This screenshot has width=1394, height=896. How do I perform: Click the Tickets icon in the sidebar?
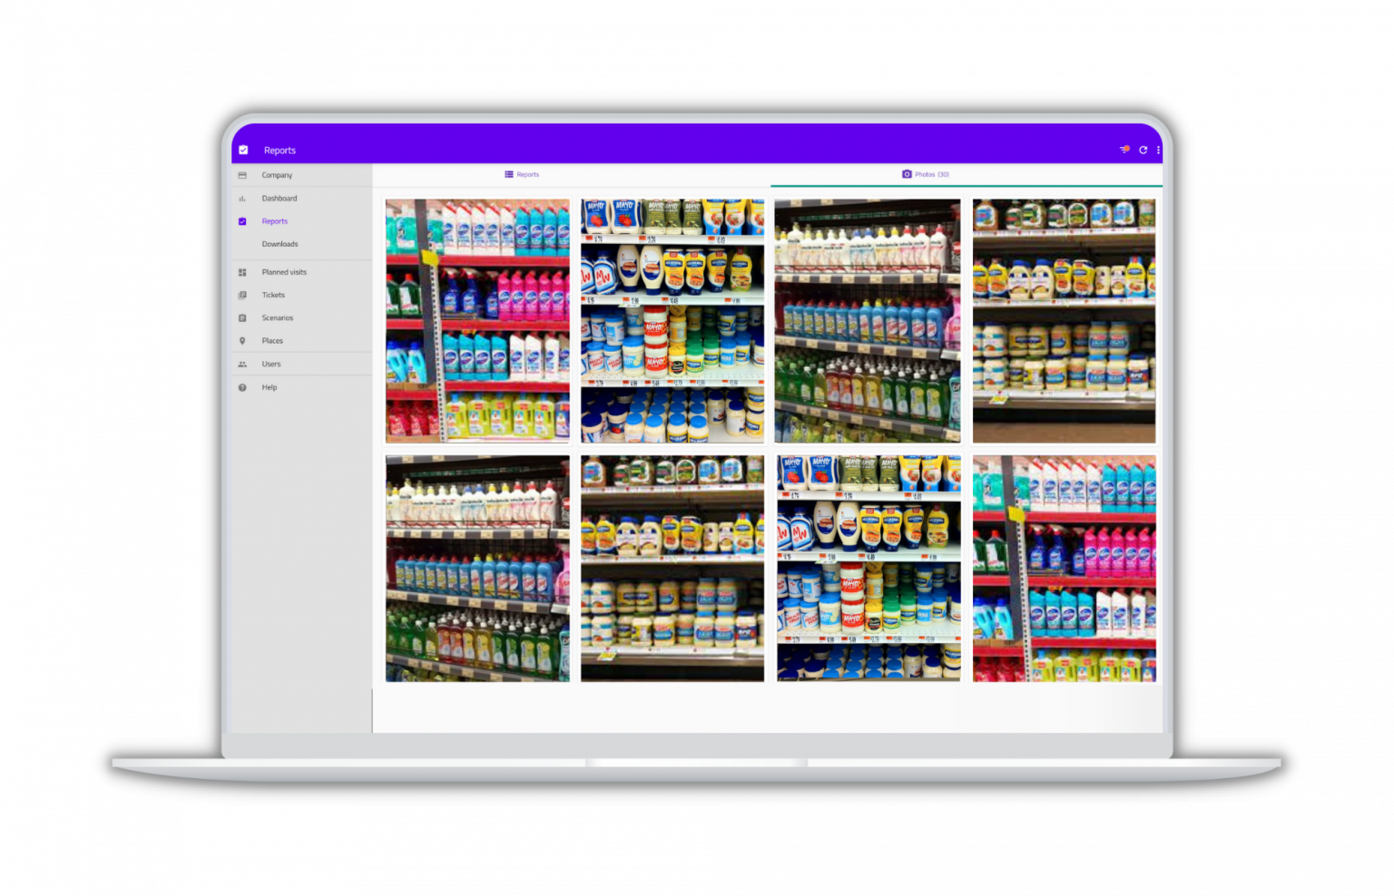click(242, 295)
